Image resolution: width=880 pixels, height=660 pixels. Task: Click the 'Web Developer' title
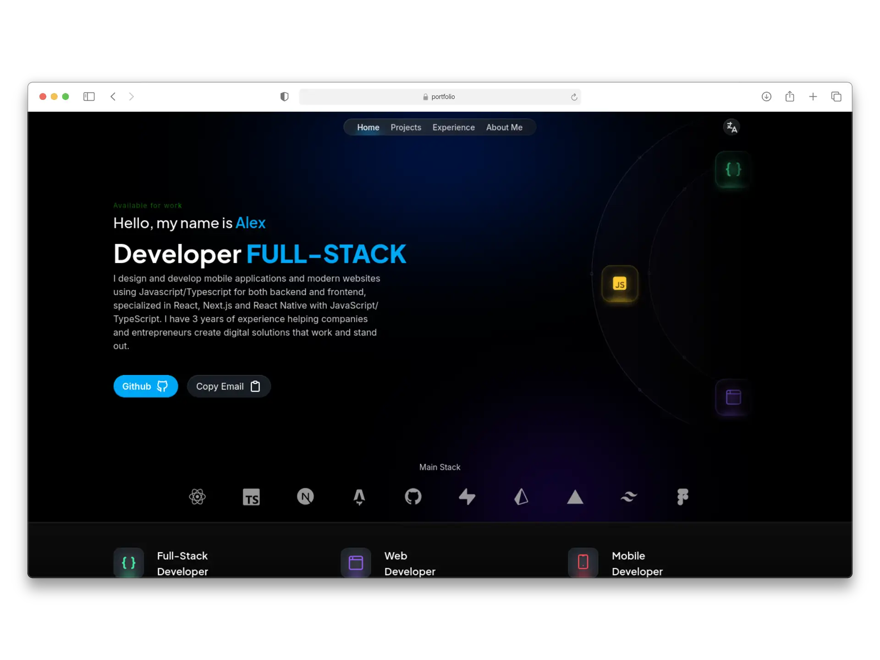[410, 564]
